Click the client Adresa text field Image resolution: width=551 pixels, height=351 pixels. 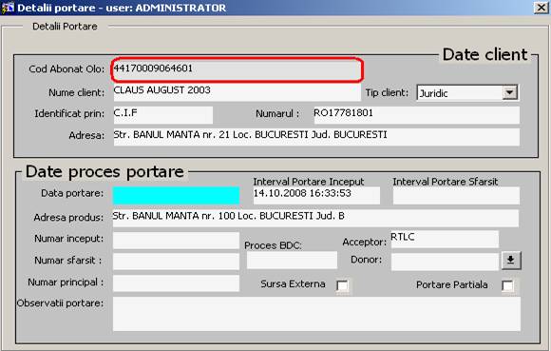pyautogui.click(x=316, y=137)
